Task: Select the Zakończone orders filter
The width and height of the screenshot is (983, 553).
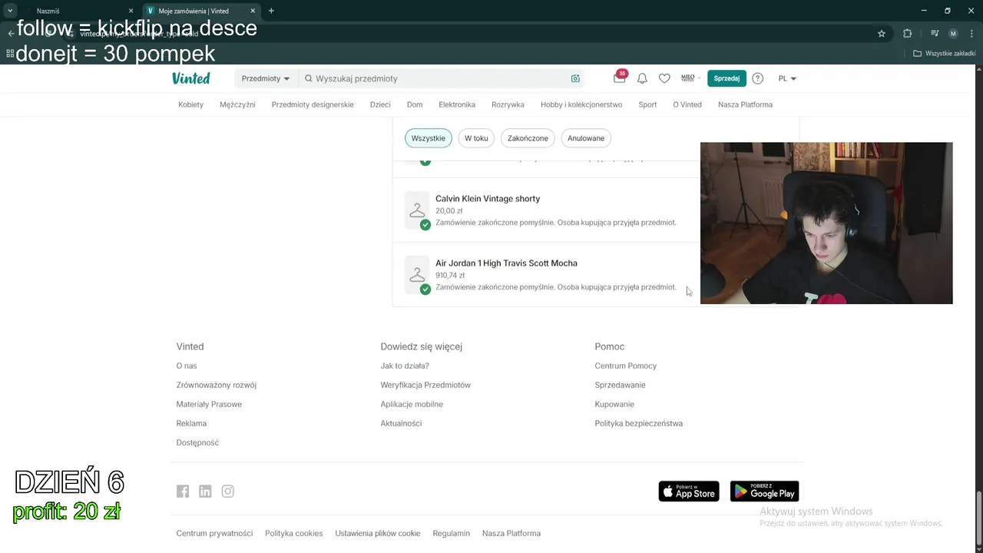Action: [528, 138]
